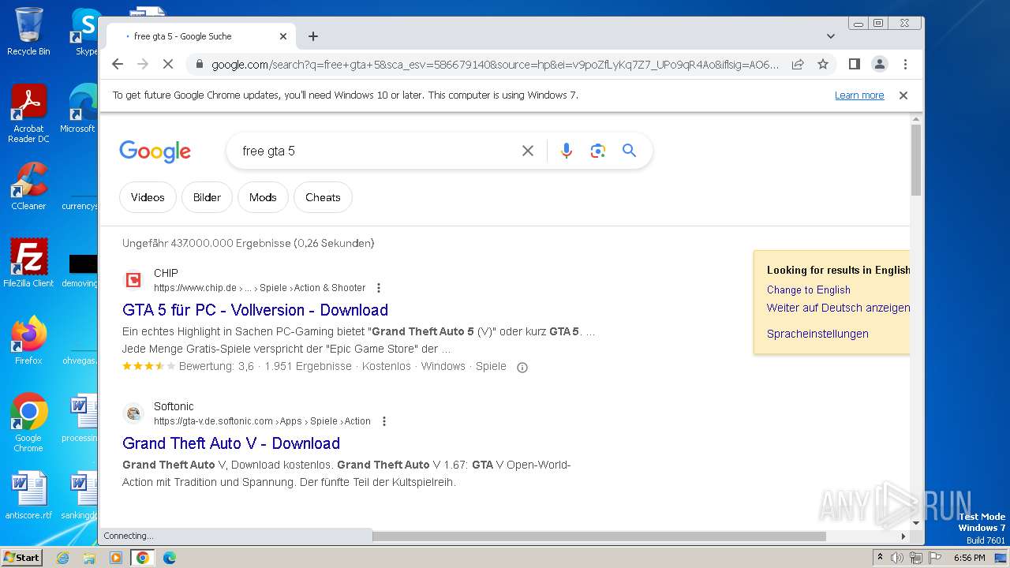Screen dimensions: 1010x568
Task: Submit search with magnifier icon
Action: [x=629, y=151]
